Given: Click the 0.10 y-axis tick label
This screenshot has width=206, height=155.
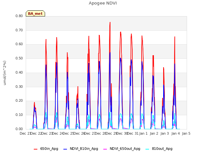Looking at the screenshot, I should click(19, 115).
